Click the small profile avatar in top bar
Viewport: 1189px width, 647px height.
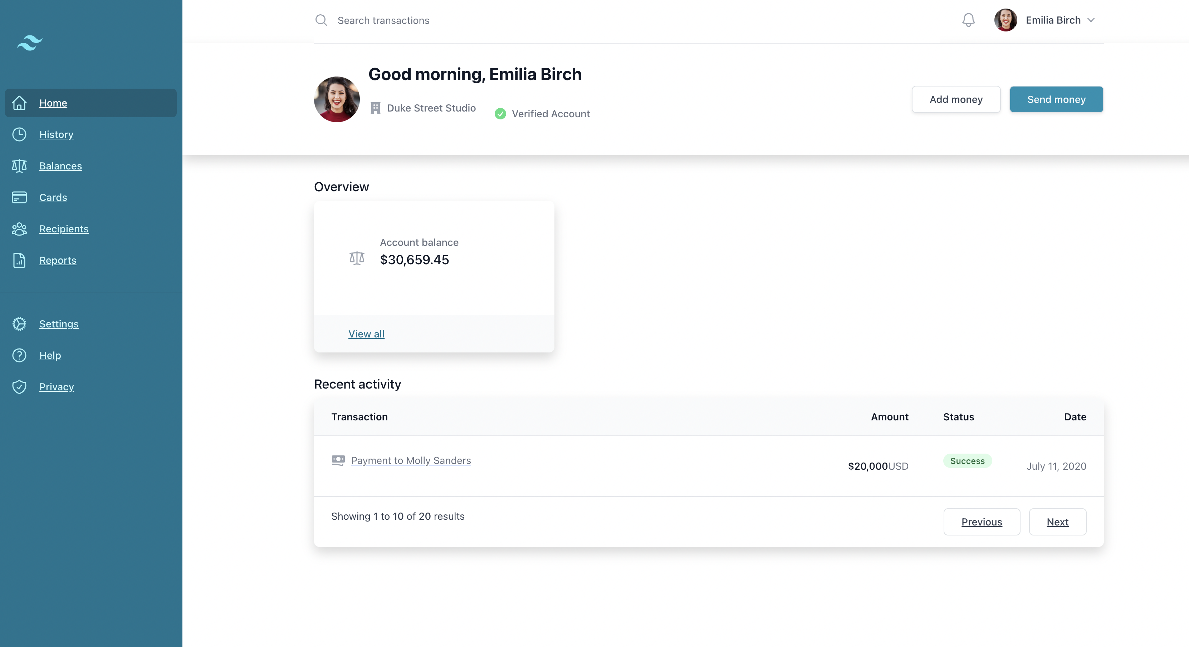point(1005,20)
